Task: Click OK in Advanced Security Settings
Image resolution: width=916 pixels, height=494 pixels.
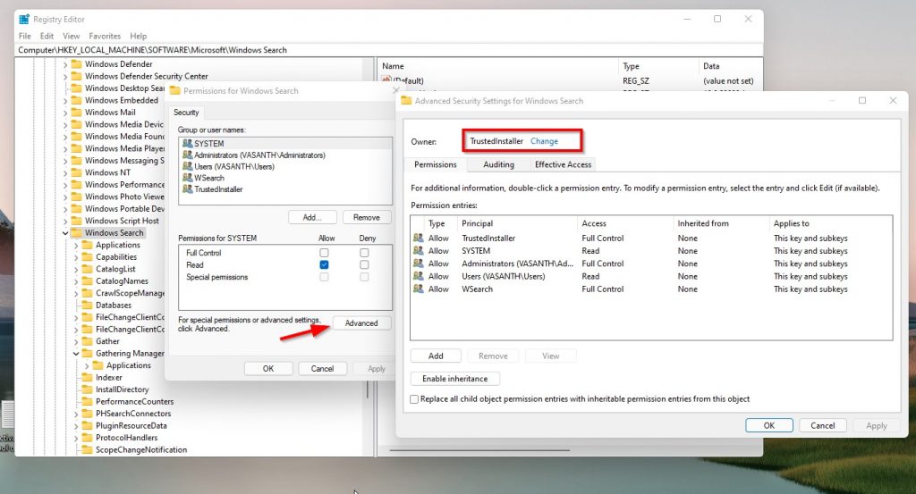Action: pos(768,425)
